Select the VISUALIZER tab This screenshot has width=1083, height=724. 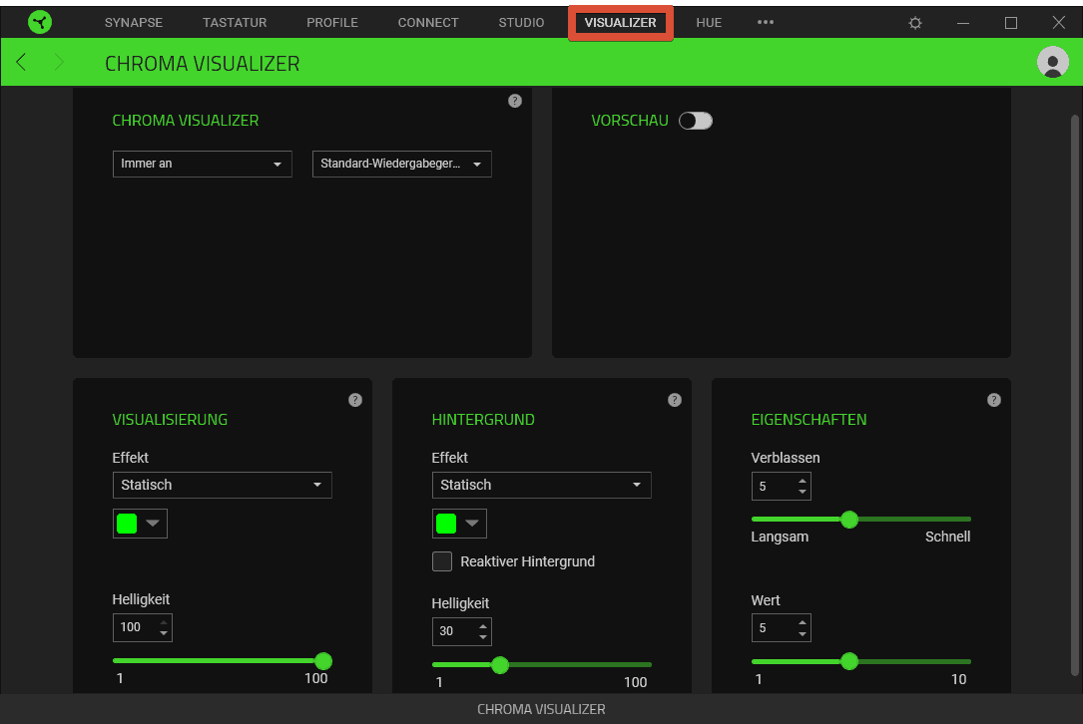620,23
